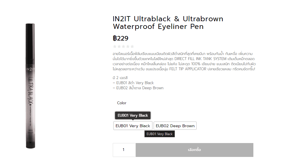Click the ฿229 price text
Image resolution: width=292 pixels, height=166 pixels.
(x=120, y=38)
